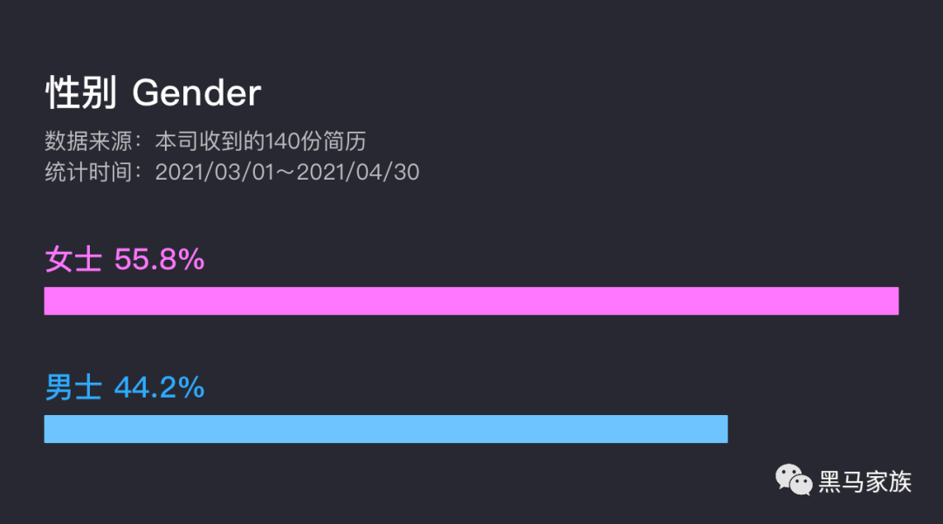The height and width of the screenshot is (524, 943).
Task: Click the 性别 characters in heading
Action: (81, 93)
